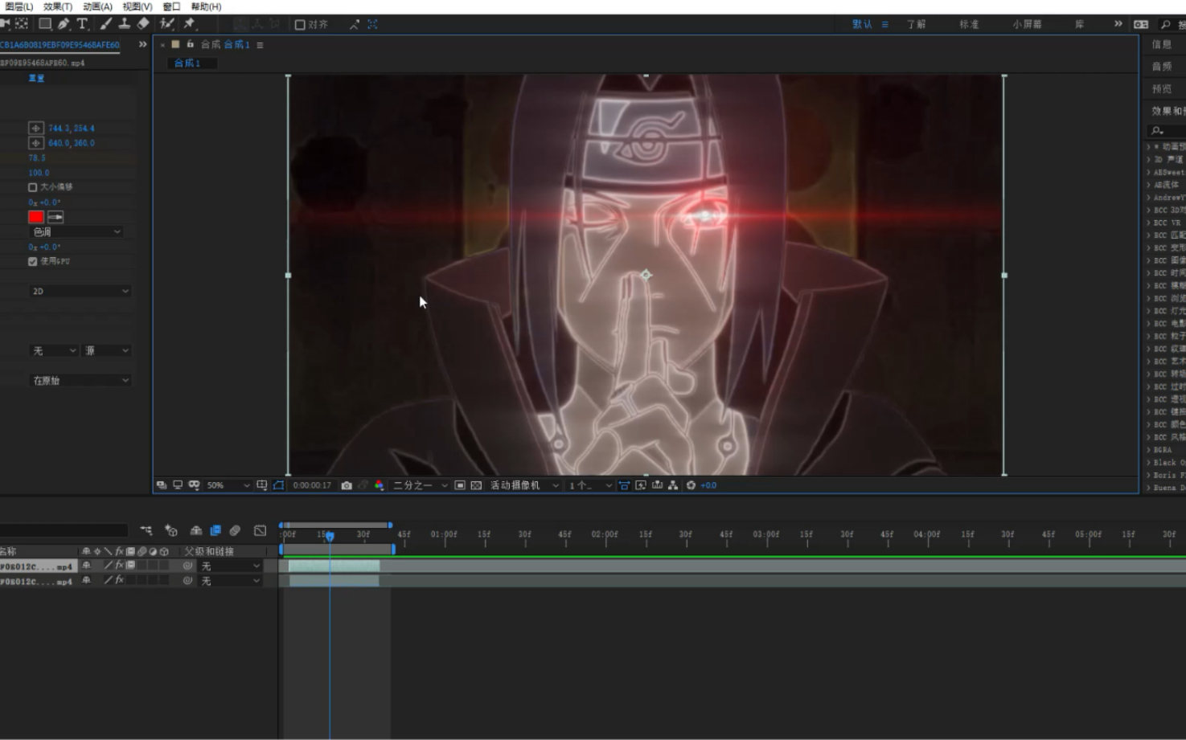This screenshot has height=740, width=1186.
Task: Select the Clone Stamp tool
Action: point(125,24)
